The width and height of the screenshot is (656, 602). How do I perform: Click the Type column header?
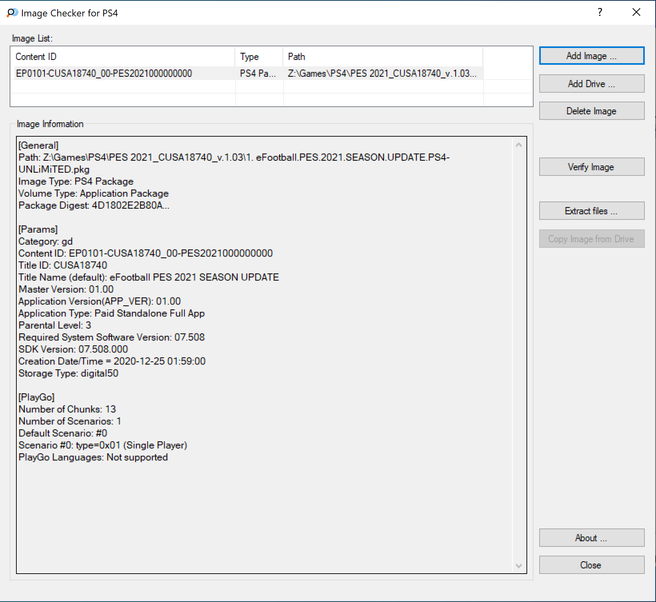(249, 57)
